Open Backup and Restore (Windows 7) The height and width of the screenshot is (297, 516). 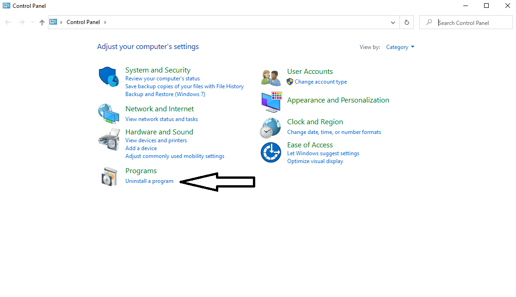tap(165, 94)
